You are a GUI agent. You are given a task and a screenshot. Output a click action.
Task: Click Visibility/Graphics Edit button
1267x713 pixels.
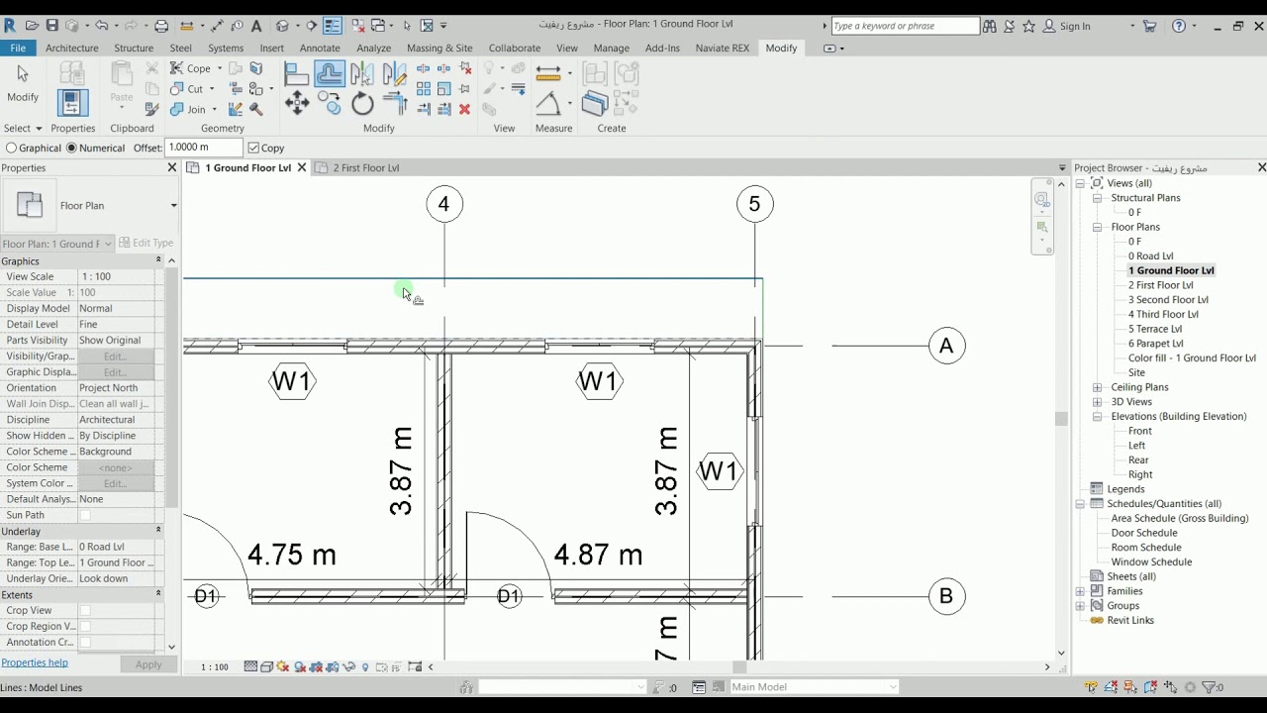[x=115, y=356]
